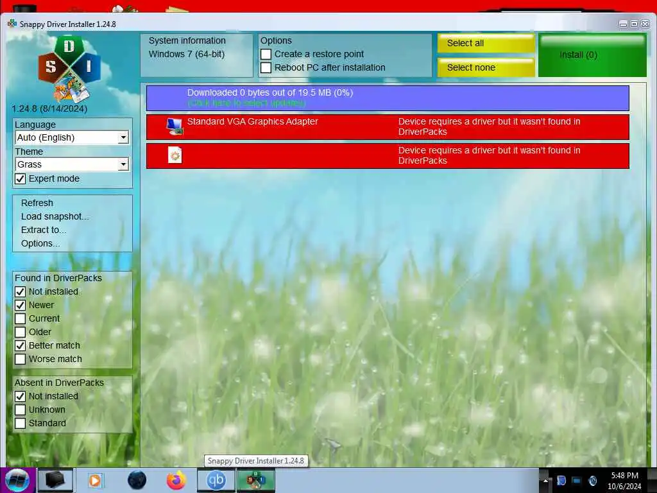Uncheck Not installed under Found in DriverPacks
The image size is (657, 493).
pos(20,291)
